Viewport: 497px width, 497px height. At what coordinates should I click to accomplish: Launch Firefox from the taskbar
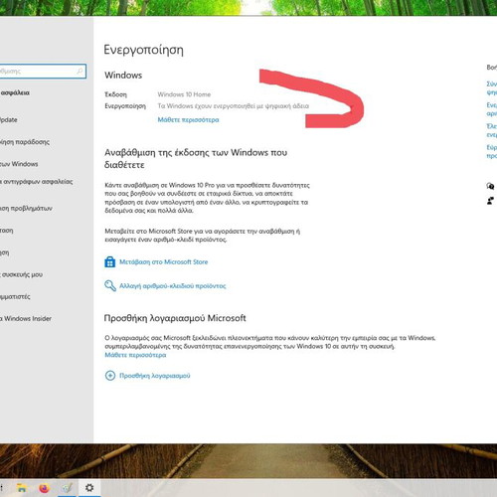[44, 488]
